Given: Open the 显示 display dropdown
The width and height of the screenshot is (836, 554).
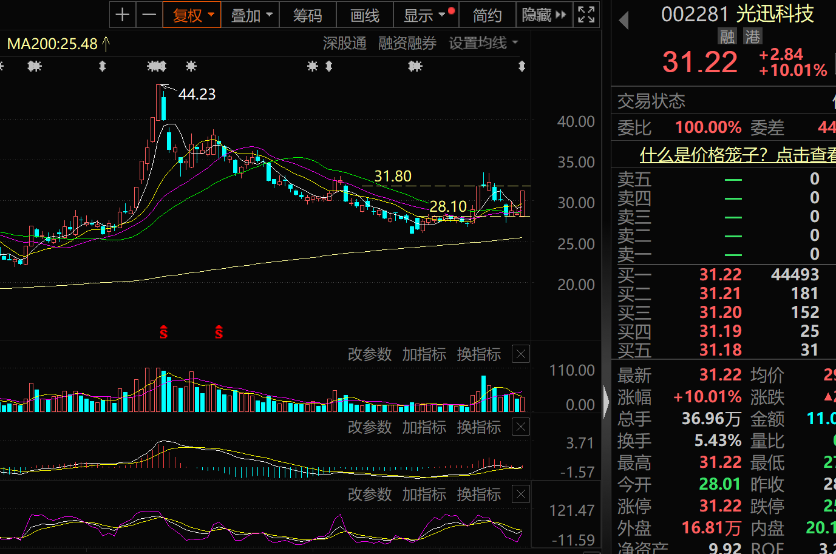Looking at the screenshot, I should pos(426,15).
